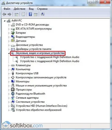
Task: Click the Контроллеры USB plug icon
Action: point(13,73)
